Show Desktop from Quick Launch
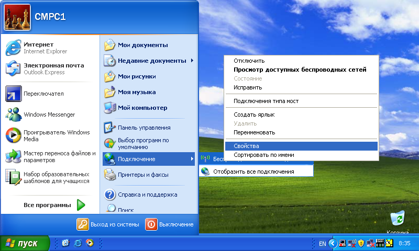 click(66, 243)
